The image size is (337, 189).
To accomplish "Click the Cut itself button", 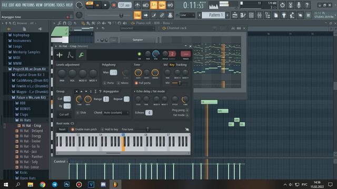I will click(x=64, y=114).
